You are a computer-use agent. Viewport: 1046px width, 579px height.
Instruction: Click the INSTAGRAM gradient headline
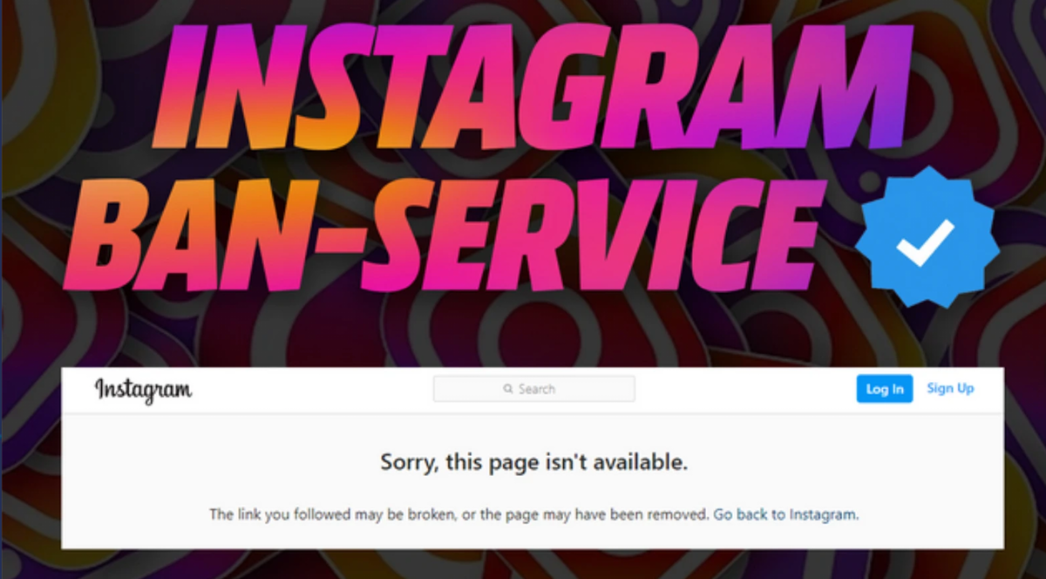(x=534, y=87)
